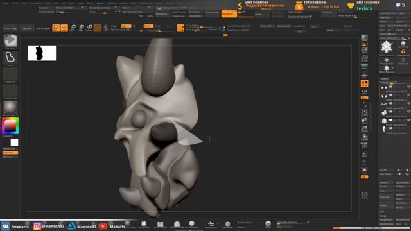Toggle Solo mode icon
The width and height of the screenshot is (411, 231).
pos(364,171)
